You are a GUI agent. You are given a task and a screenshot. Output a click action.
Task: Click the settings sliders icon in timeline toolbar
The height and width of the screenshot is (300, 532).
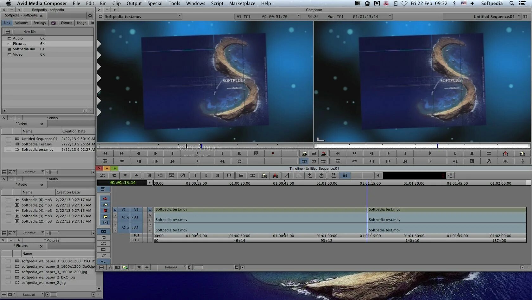102,175
